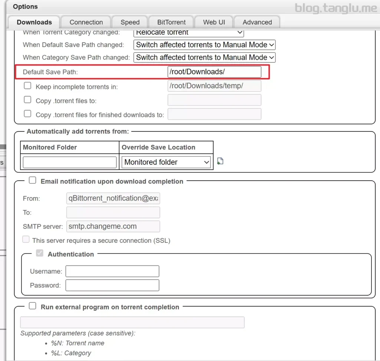Open the Category Save Path changed dropdown
The height and width of the screenshot is (361, 380).
click(x=204, y=57)
